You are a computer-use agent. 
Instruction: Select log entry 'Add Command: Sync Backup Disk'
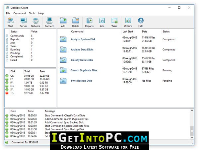(64, 122)
